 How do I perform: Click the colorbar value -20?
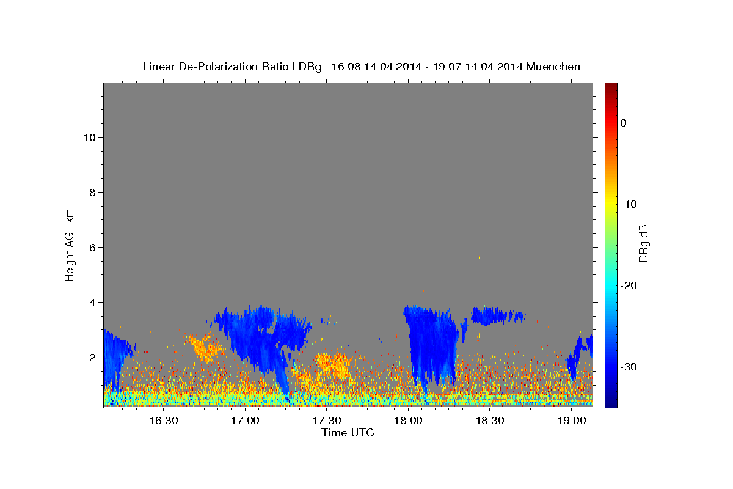(628, 285)
